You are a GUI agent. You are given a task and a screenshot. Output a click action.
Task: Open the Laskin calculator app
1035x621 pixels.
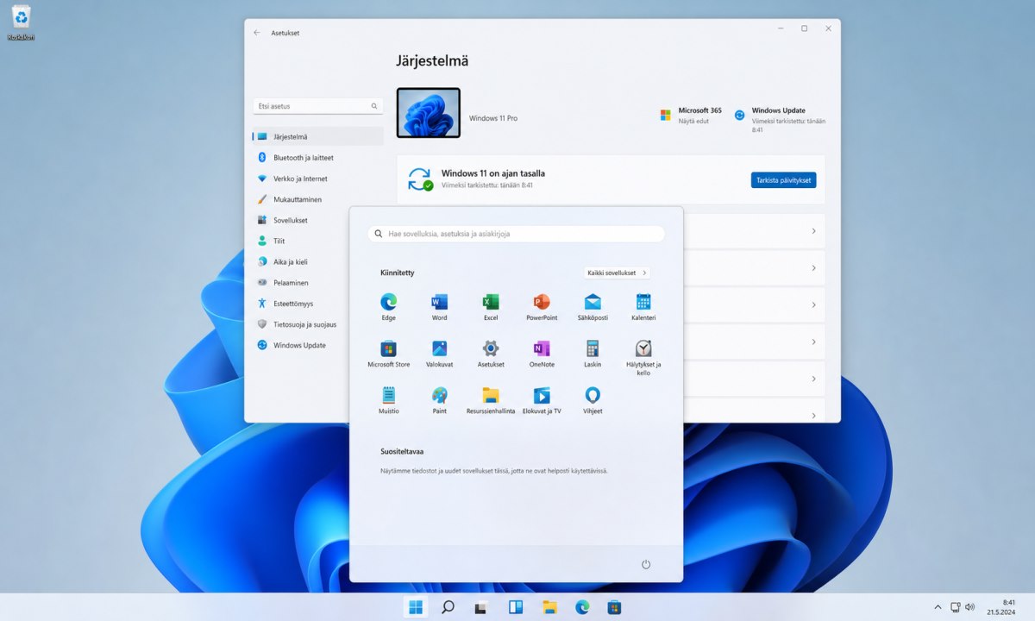click(x=592, y=354)
